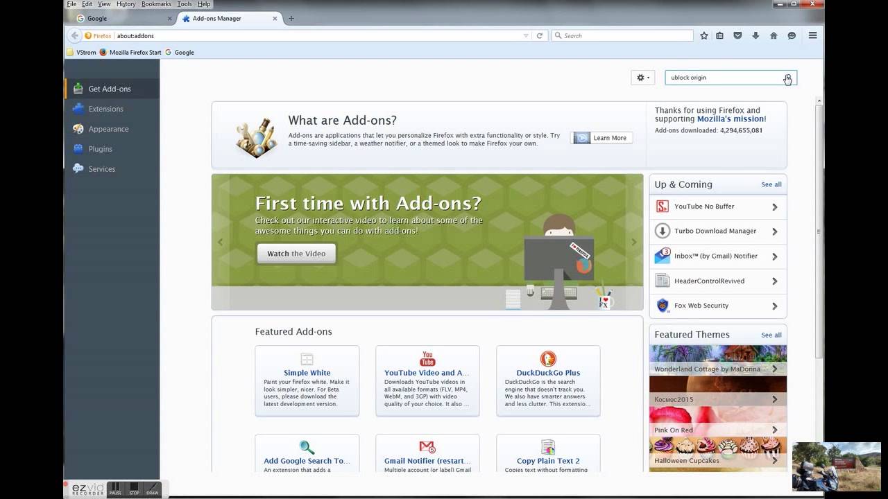
Task: Open Mozilla Firefox Start bookmark
Action: (130, 52)
